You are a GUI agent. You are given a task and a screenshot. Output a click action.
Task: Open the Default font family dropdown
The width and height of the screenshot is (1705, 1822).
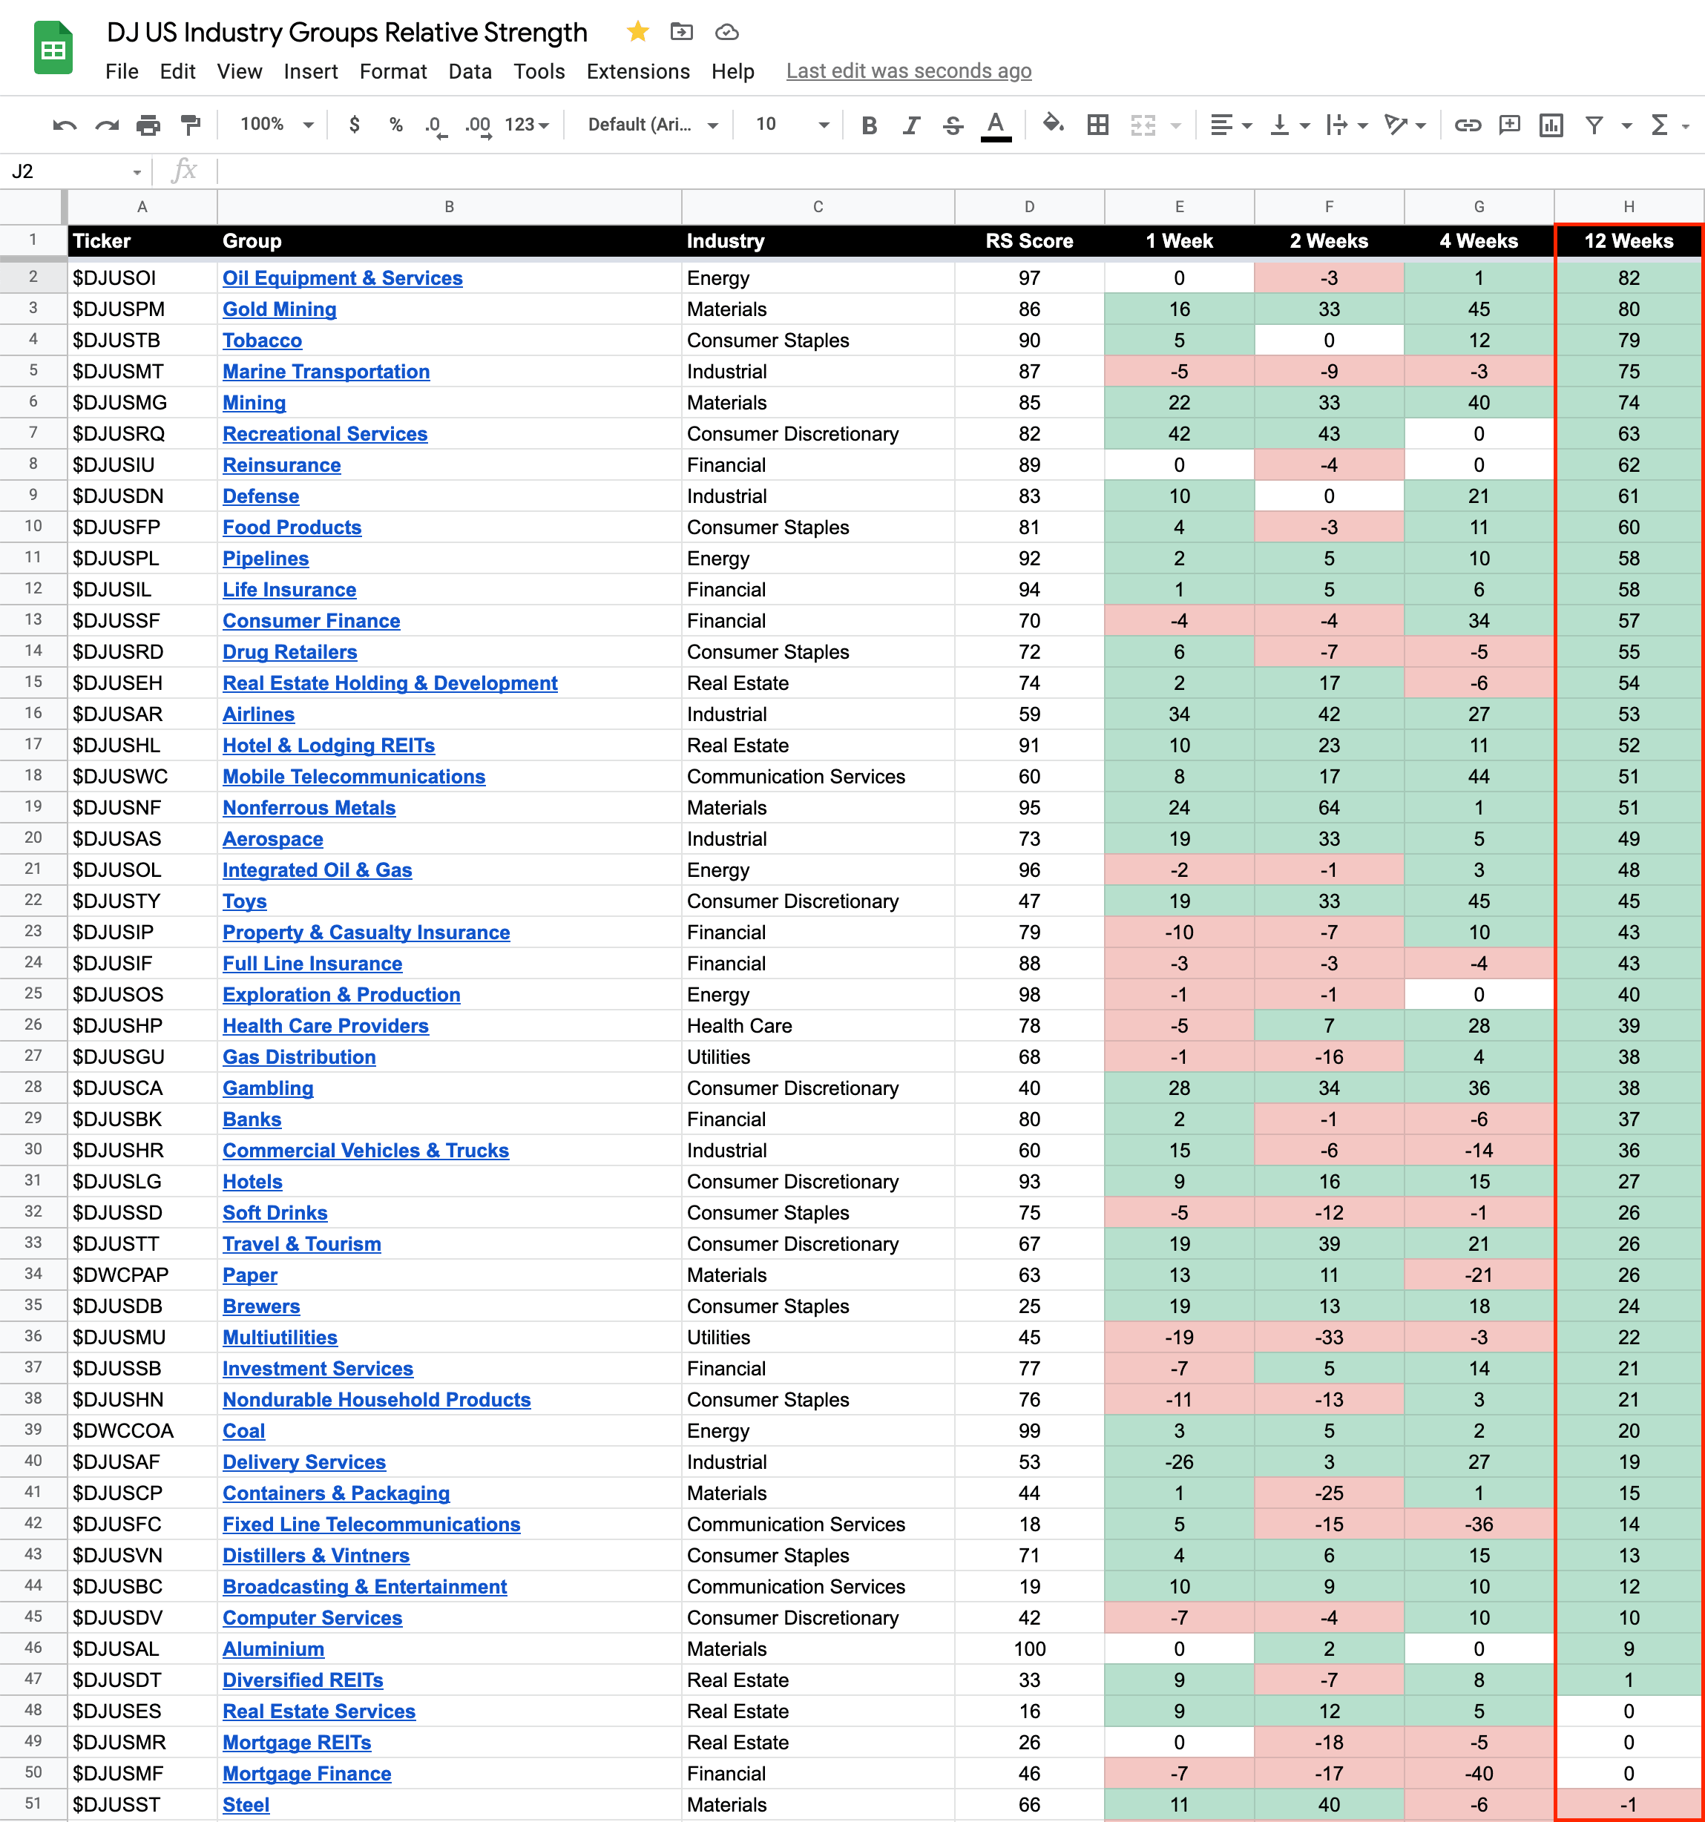click(x=651, y=125)
